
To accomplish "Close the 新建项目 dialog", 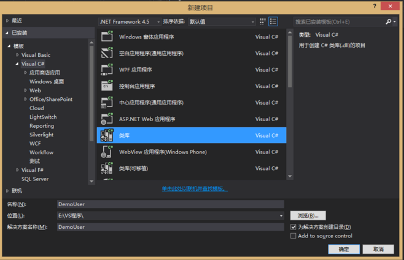I will (390, 6).
